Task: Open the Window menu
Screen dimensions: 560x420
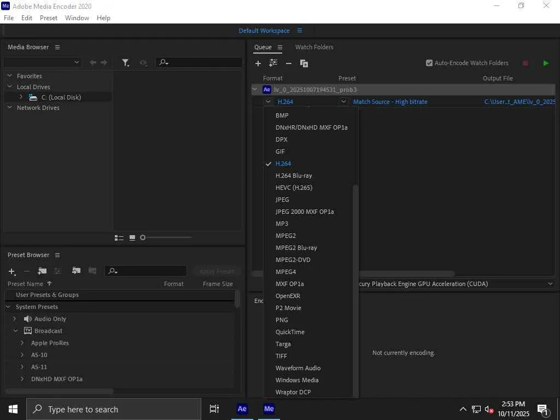Action: [77, 18]
